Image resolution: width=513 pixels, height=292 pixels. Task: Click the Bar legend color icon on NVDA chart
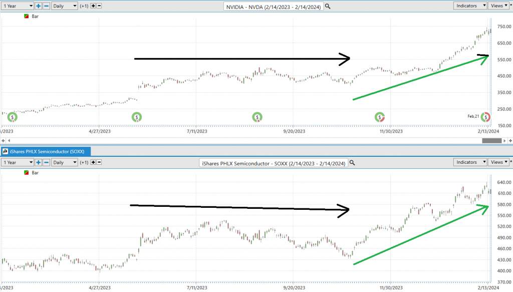(27, 16)
